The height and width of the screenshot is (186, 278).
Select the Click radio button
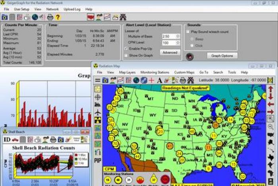pyautogui.click(x=192, y=45)
